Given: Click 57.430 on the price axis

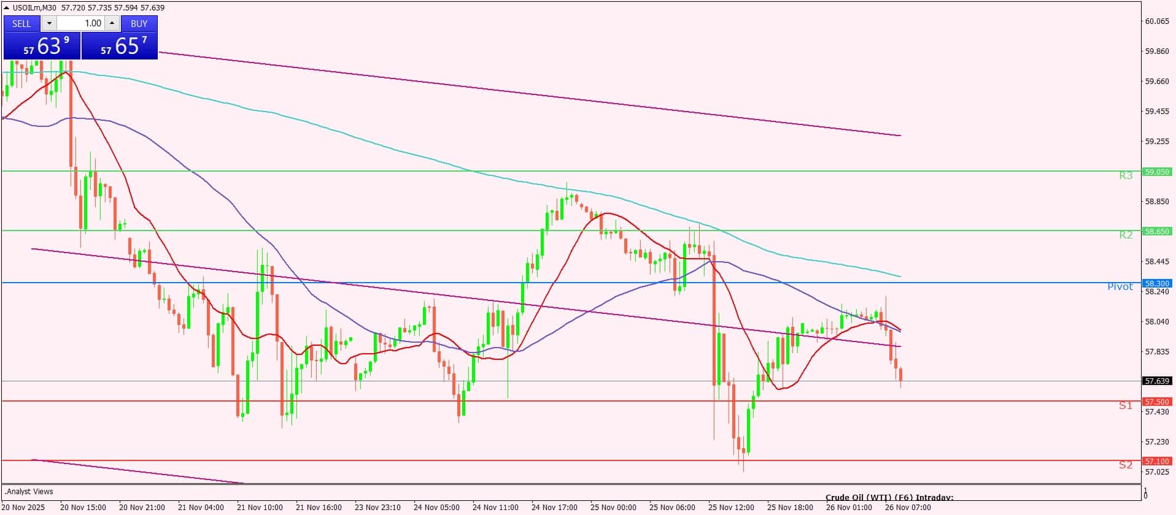Looking at the screenshot, I should (x=1157, y=412).
